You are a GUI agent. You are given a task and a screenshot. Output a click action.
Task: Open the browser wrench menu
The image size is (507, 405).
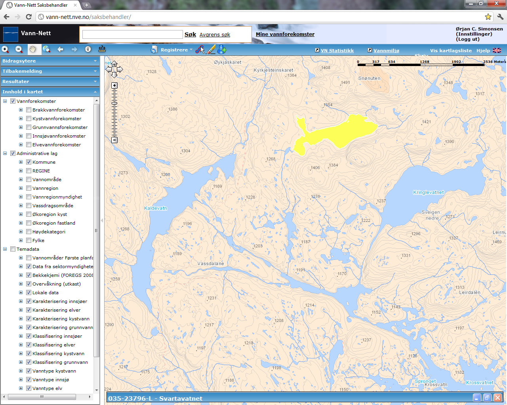500,17
